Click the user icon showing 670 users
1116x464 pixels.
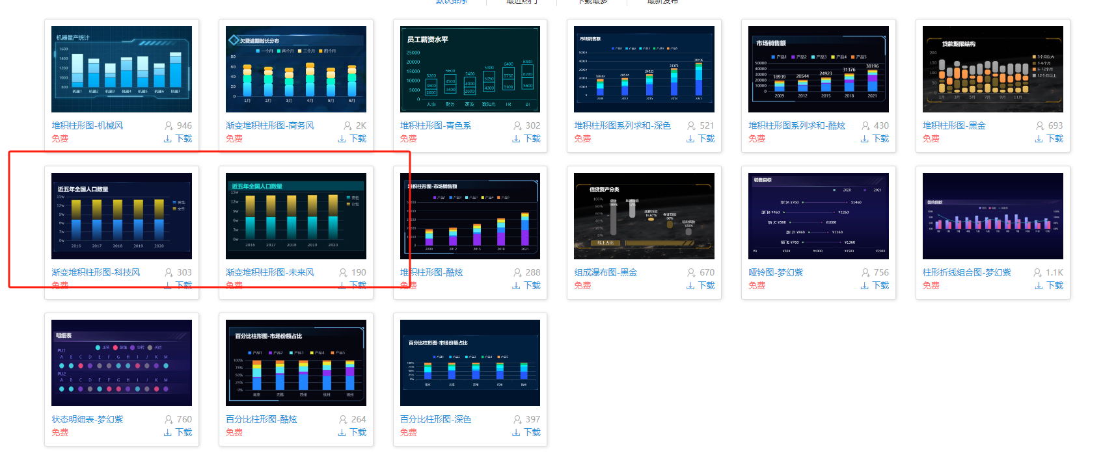click(x=691, y=272)
